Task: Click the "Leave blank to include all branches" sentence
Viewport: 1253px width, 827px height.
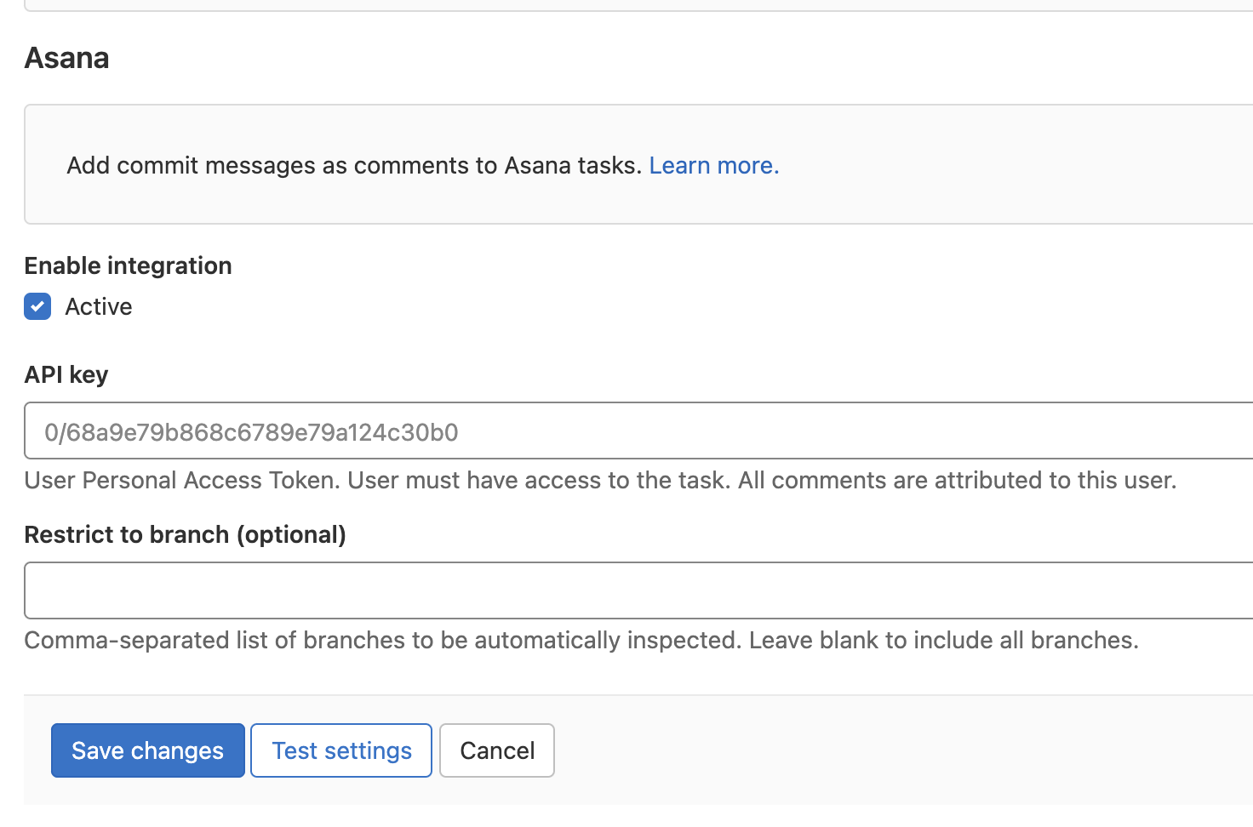Action: [943, 640]
